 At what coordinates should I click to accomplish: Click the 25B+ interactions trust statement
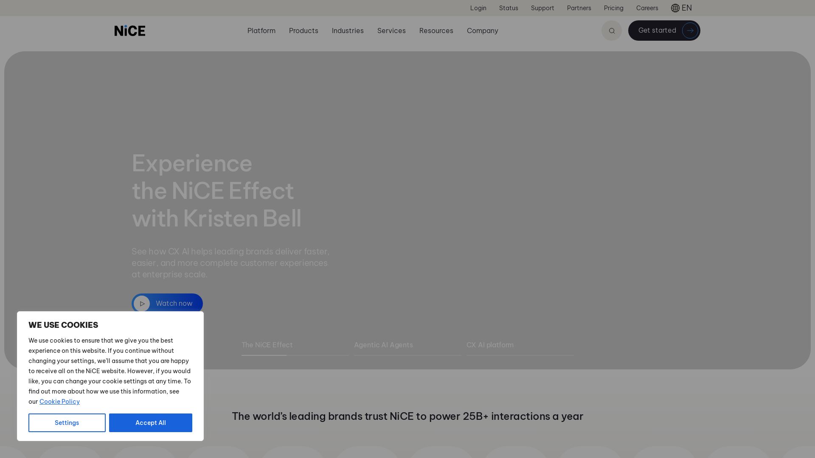[x=407, y=416]
